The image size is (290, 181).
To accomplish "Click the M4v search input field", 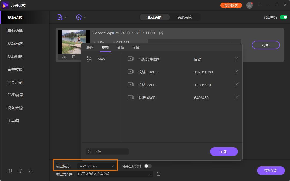I will click(110, 152).
